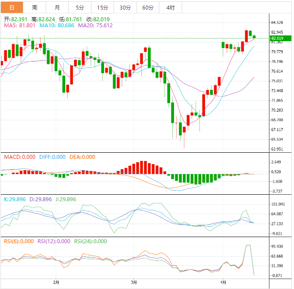
Task: Click the RSI(24):0.000 label
Action: (x=91, y=241)
